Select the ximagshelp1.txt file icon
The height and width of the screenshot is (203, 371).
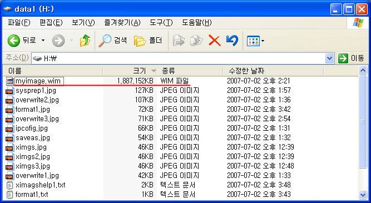tap(9, 185)
